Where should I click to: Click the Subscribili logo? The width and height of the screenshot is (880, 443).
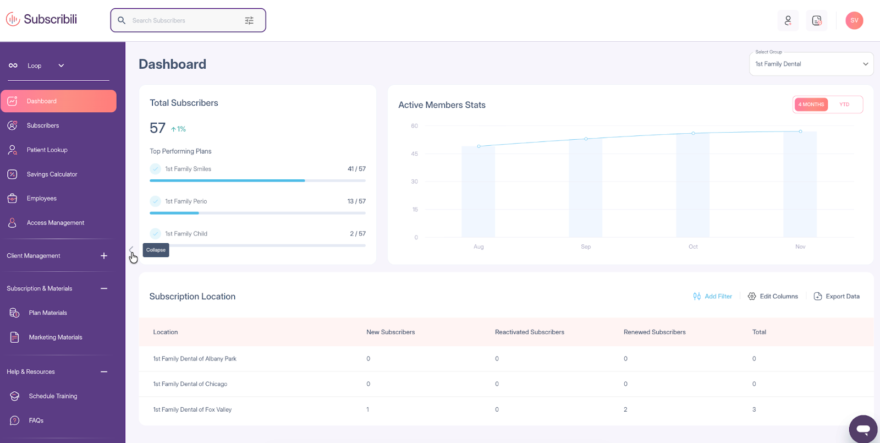pos(42,19)
